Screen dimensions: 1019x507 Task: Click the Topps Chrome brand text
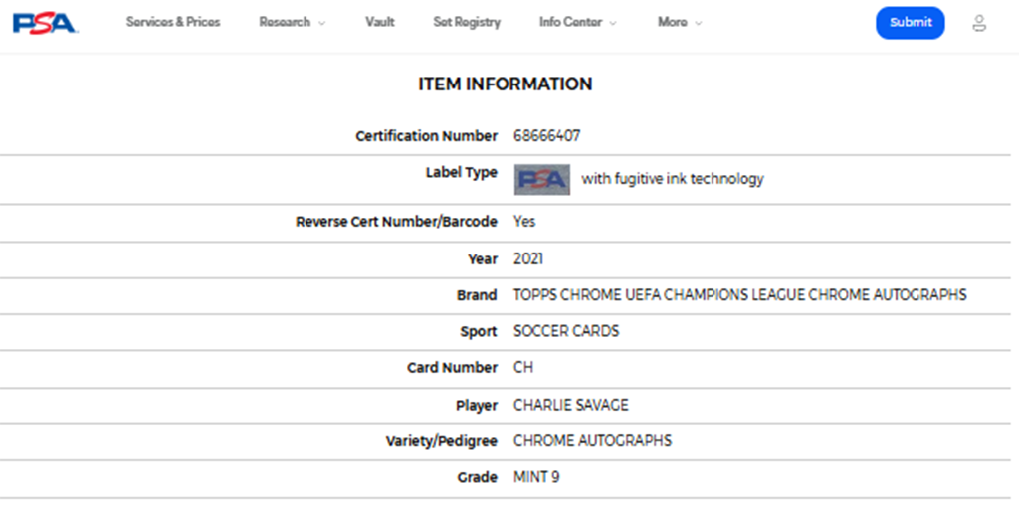coord(739,295)
